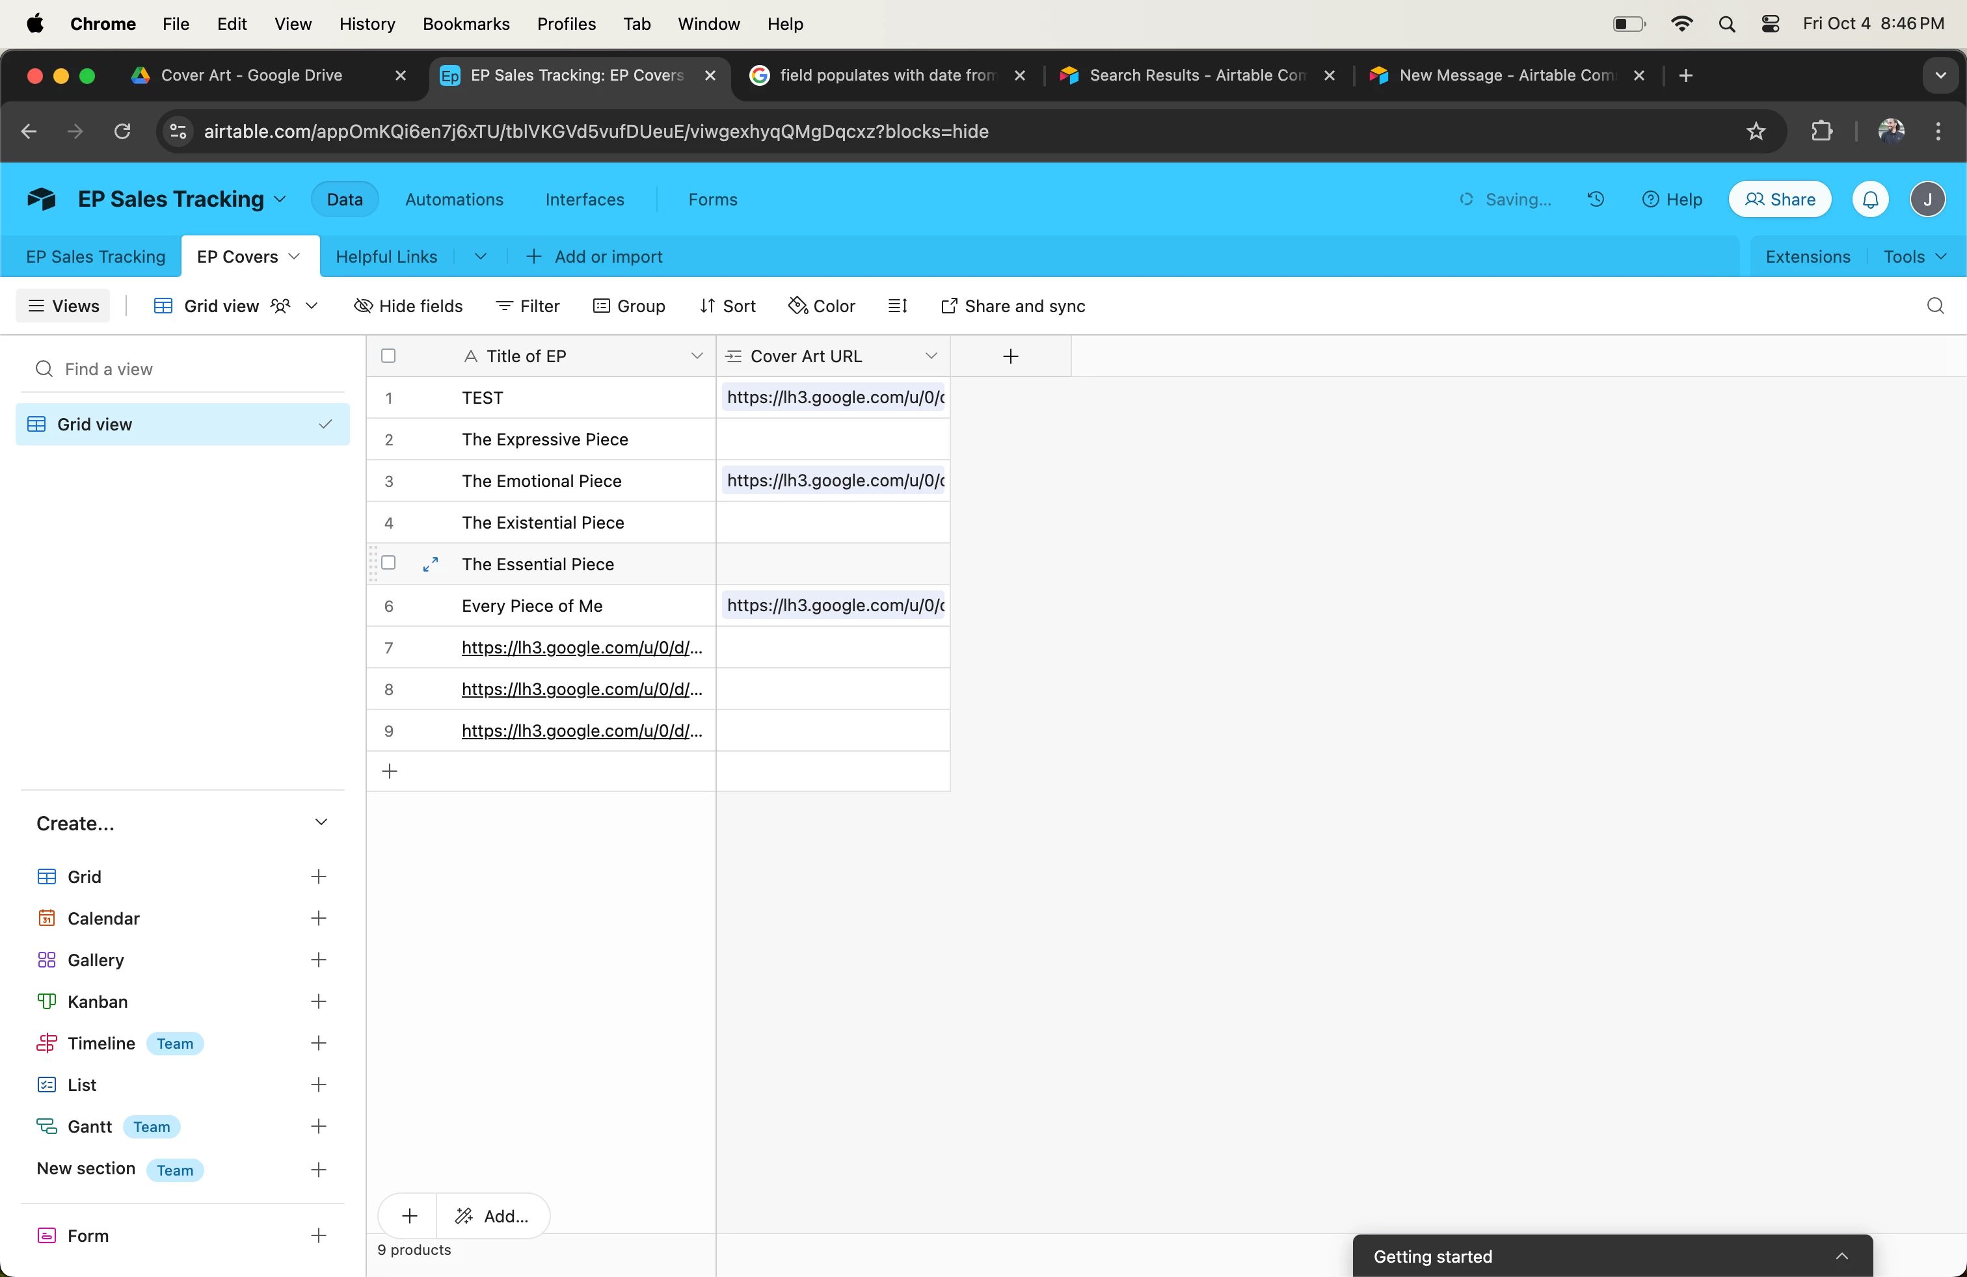Expand The Essential Piece record

tap(431, 564)
